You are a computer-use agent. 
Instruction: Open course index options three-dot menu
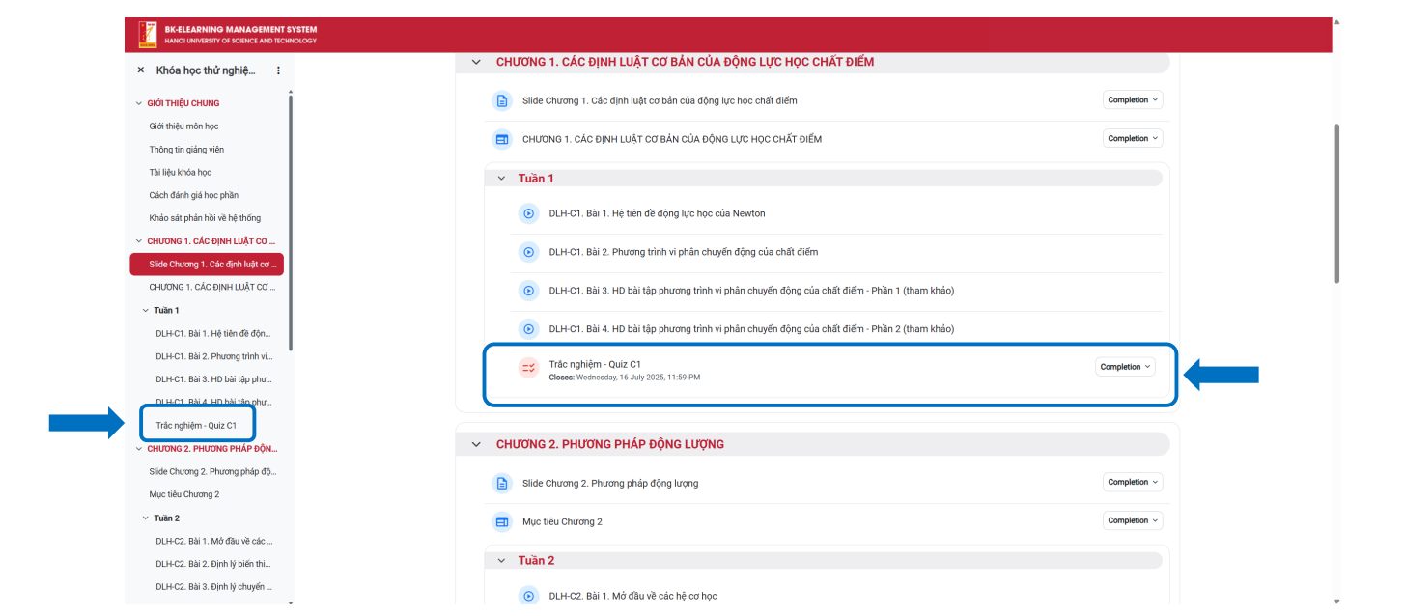[279, 70]
